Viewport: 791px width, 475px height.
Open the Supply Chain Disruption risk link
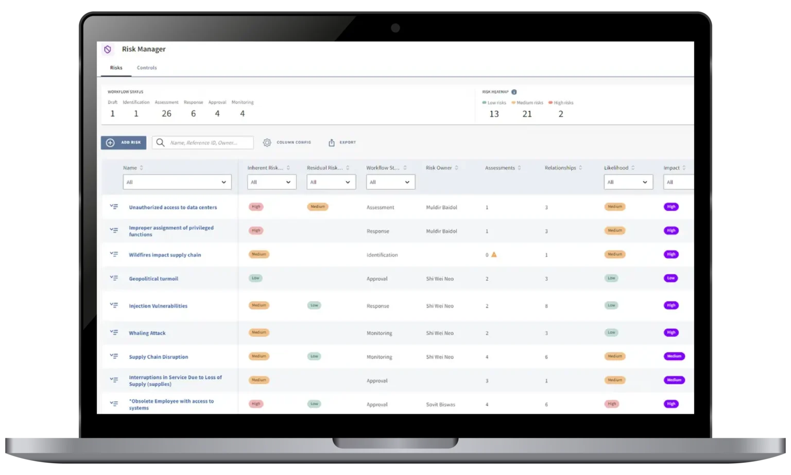point(158,357)
